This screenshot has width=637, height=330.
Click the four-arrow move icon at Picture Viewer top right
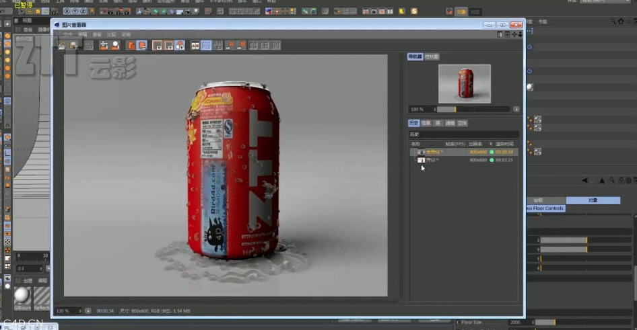click(514, 34)
